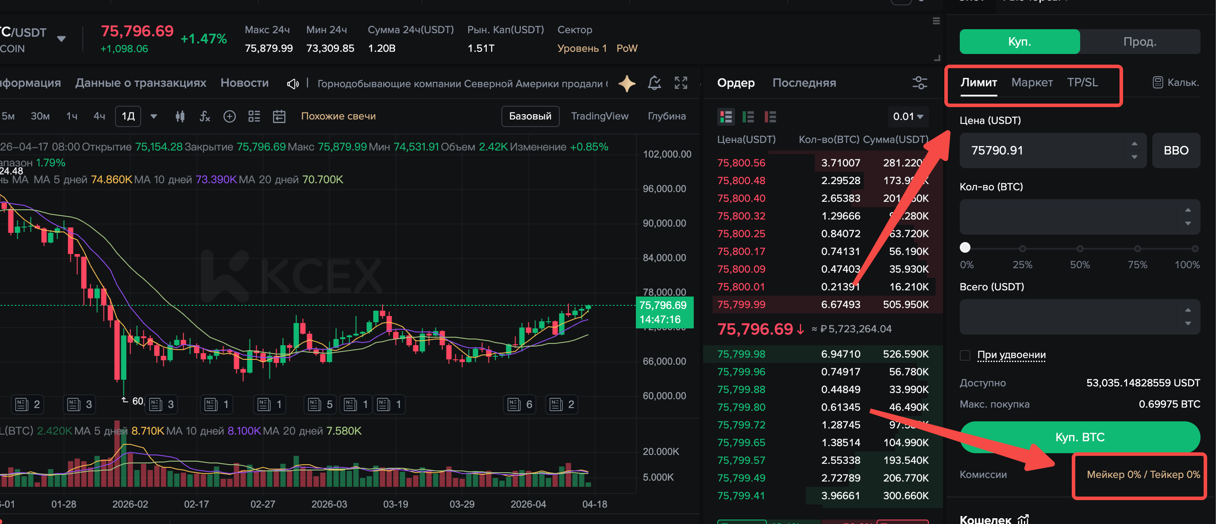Open the Последняя trades tab
The image size is (1216, 524).
tap(804, 83)
